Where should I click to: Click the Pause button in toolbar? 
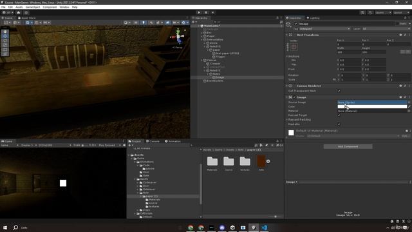[206, 12]
